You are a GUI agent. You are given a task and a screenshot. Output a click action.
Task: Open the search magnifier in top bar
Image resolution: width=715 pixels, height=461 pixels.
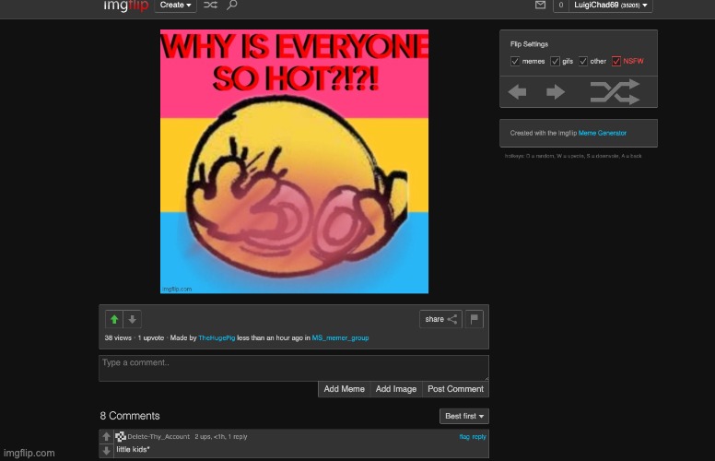point(232,6)
